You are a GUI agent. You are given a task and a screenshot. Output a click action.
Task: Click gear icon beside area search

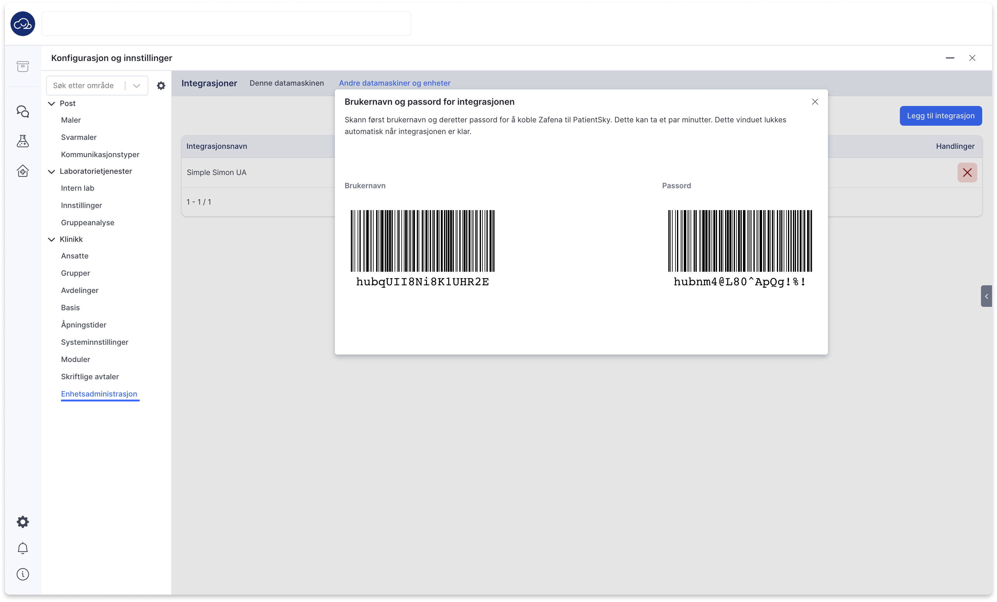click(x=161, y=86)
